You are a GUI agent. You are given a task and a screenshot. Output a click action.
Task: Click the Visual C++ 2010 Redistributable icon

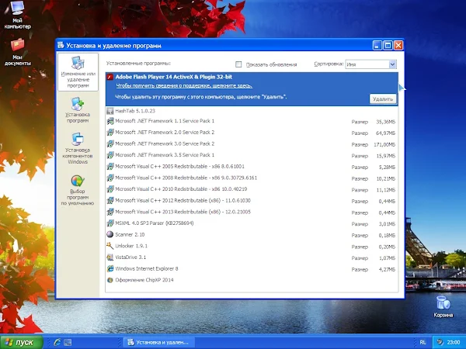click(x=110, y=189)
